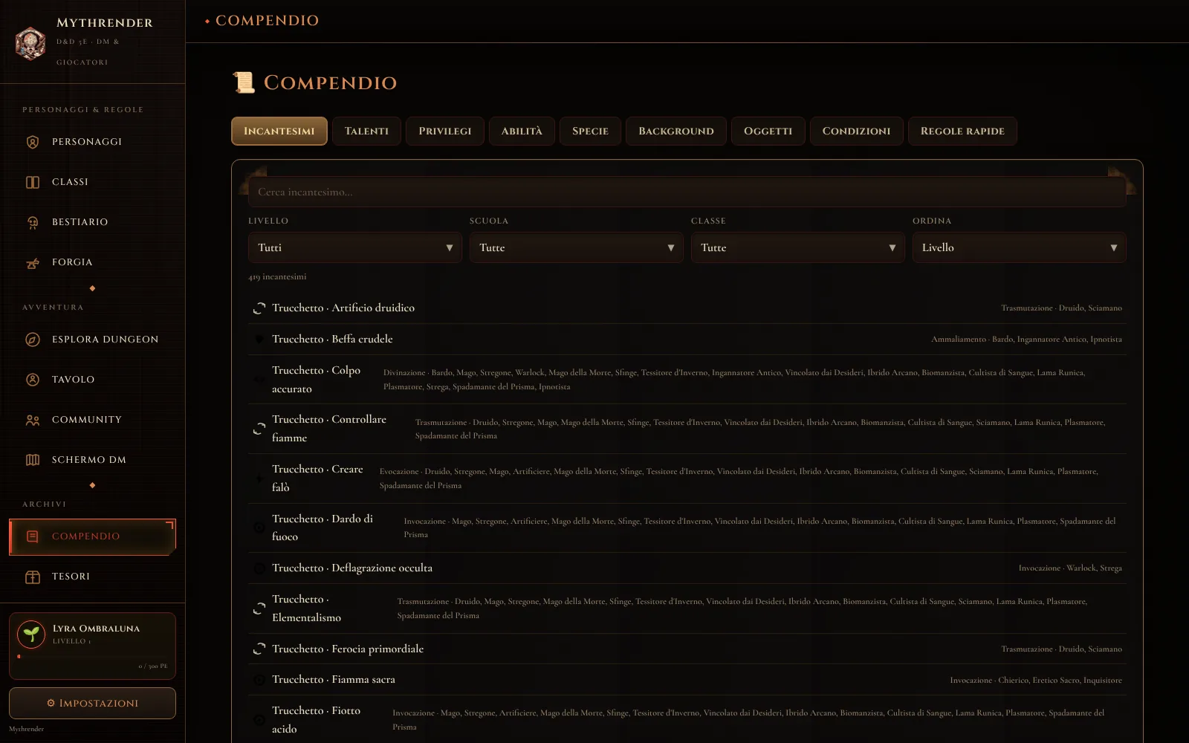Select the Regole Rapide tab
1189x743 pixels.
pos(962,131)
